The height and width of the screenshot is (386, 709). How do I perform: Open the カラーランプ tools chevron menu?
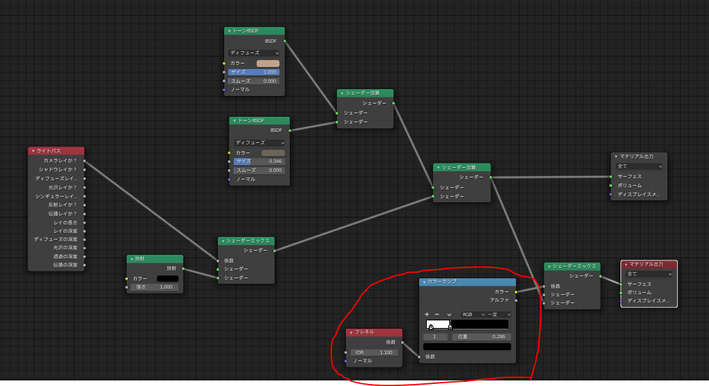tap(449, 315)
